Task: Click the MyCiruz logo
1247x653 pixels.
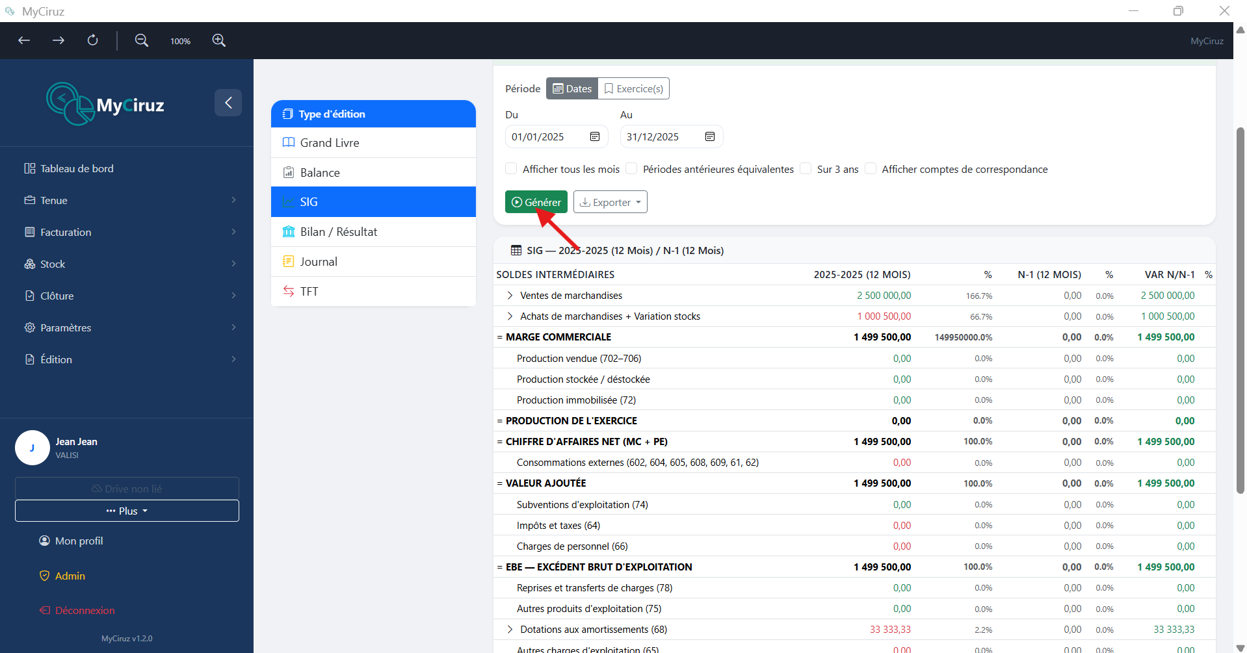Action: tap(105, 104)
